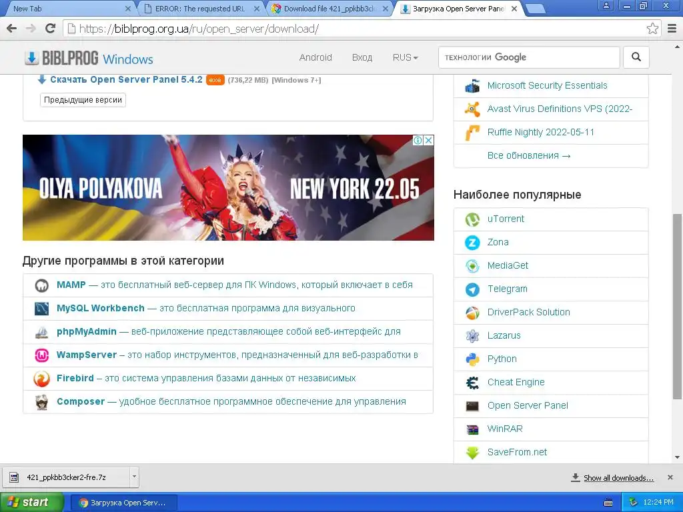Open the Cheat Engine sidebar link
The height and width of the screenshot is (512, 683).
(516, 382)
